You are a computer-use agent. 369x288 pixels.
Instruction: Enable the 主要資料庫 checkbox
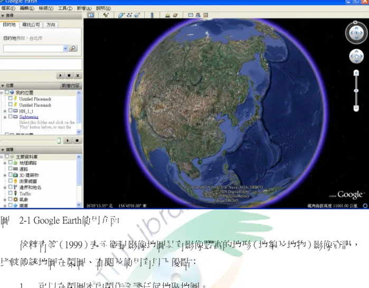coord(7,156)
